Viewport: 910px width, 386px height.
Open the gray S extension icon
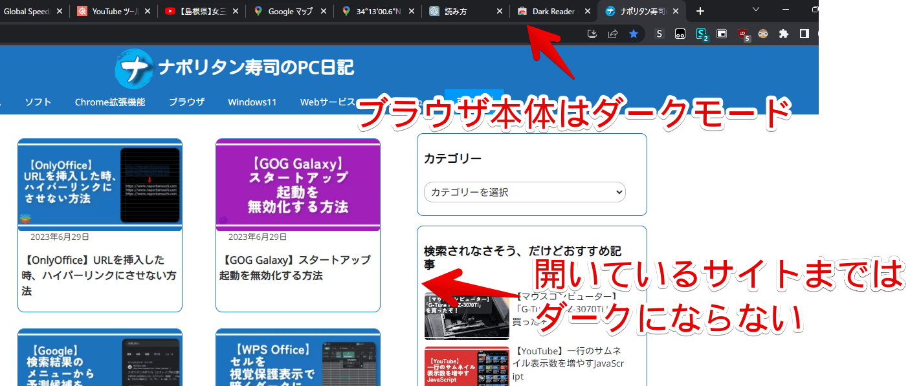click(x=660, y=34)
